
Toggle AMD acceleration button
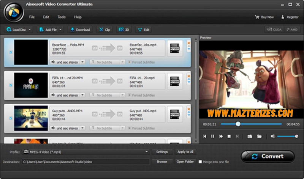tap(292, 30)
